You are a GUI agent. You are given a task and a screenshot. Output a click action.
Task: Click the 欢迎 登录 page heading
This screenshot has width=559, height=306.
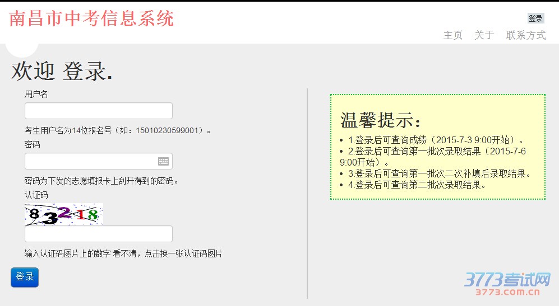click(62, 71)
